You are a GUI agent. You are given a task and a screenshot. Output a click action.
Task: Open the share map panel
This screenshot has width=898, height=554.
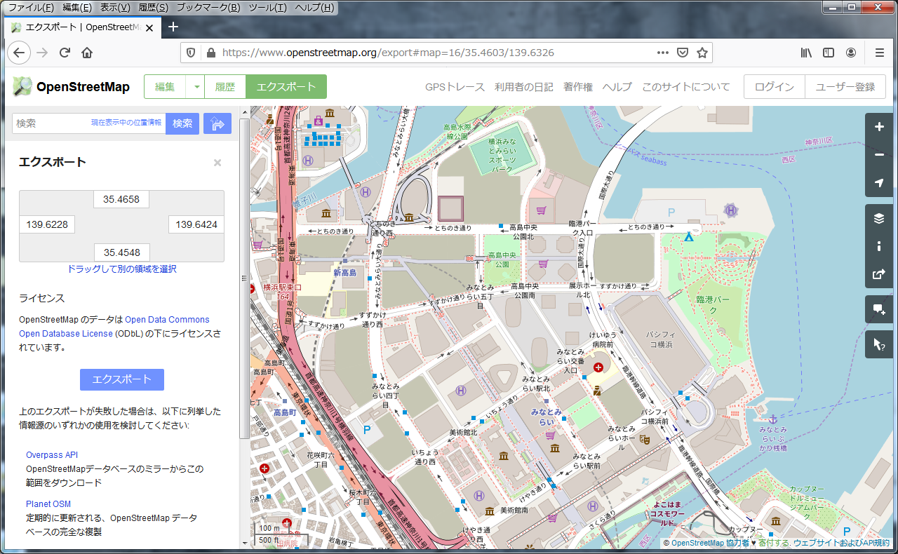[880, 274]
